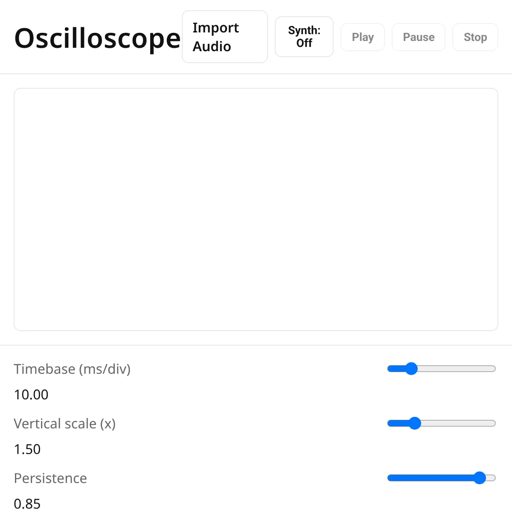Click the 10.00 timebase value
The height and width of the screenshot is (512, 512).
click(31, 395)
